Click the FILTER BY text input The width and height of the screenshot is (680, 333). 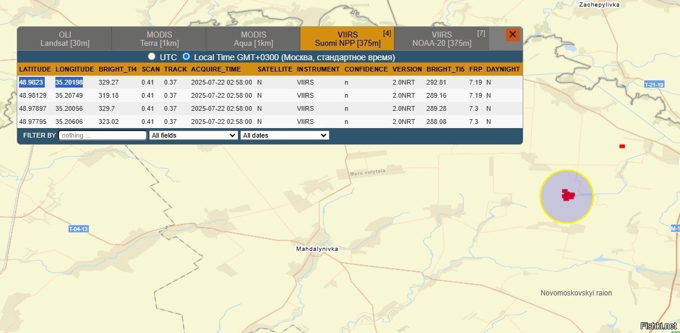(103, 135)
